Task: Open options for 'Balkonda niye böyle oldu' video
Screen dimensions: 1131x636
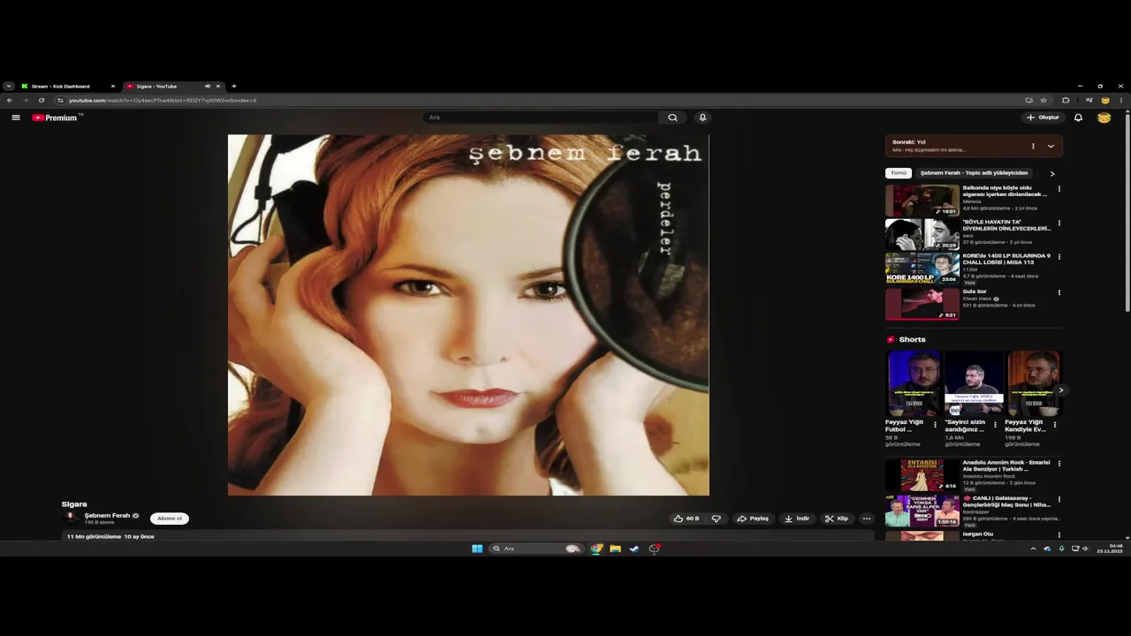Action: click(1059, 189)
